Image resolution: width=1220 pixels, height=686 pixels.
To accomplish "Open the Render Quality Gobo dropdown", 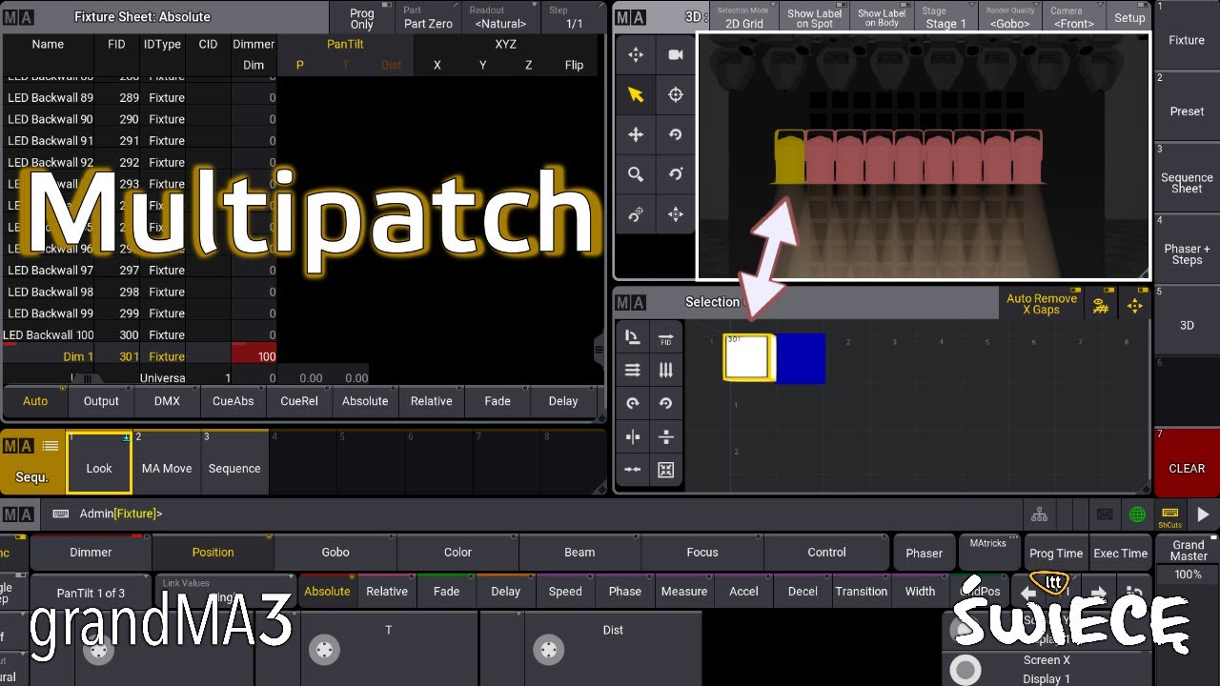I will click(x=1009, y=18).
